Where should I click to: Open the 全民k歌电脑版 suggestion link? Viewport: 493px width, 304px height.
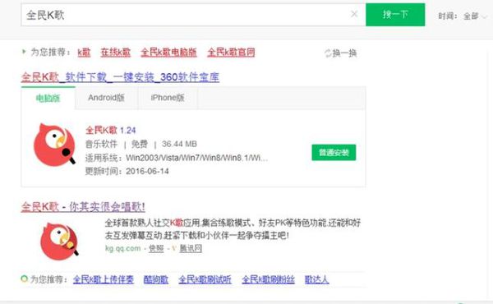(168, 53)
